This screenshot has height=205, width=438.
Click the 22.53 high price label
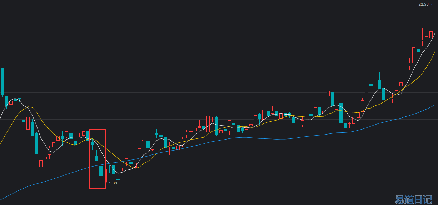pyautogui.click(x=423, y=4)
